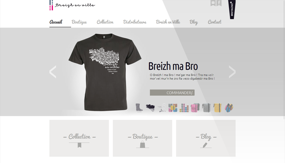The image size is (285, 163).
Task: Click the pencil icon under Blog
Action: click(205, 145)
